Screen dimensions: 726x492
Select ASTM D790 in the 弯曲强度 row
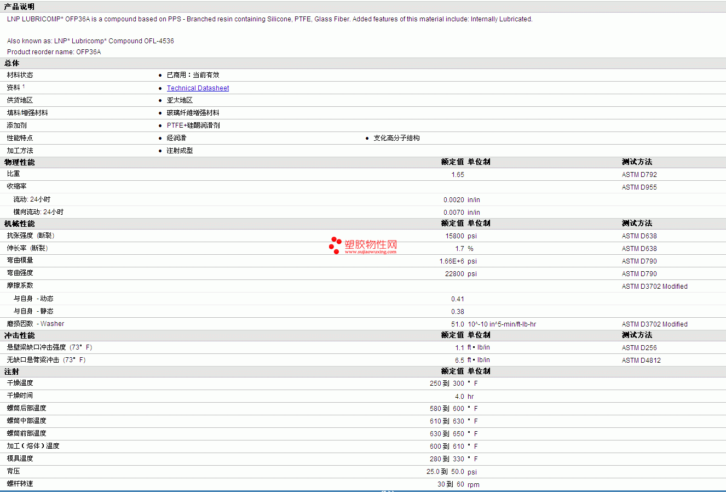click(x=639, y=274)
